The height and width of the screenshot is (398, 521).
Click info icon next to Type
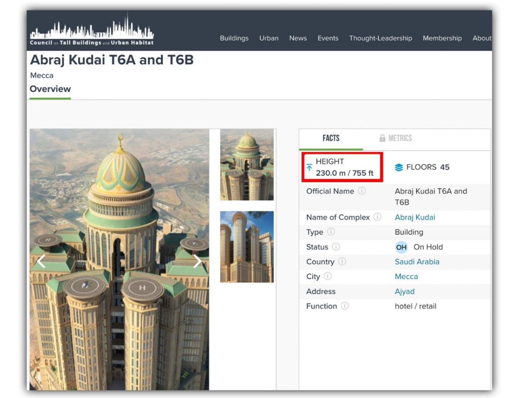[x=331, y=232]
